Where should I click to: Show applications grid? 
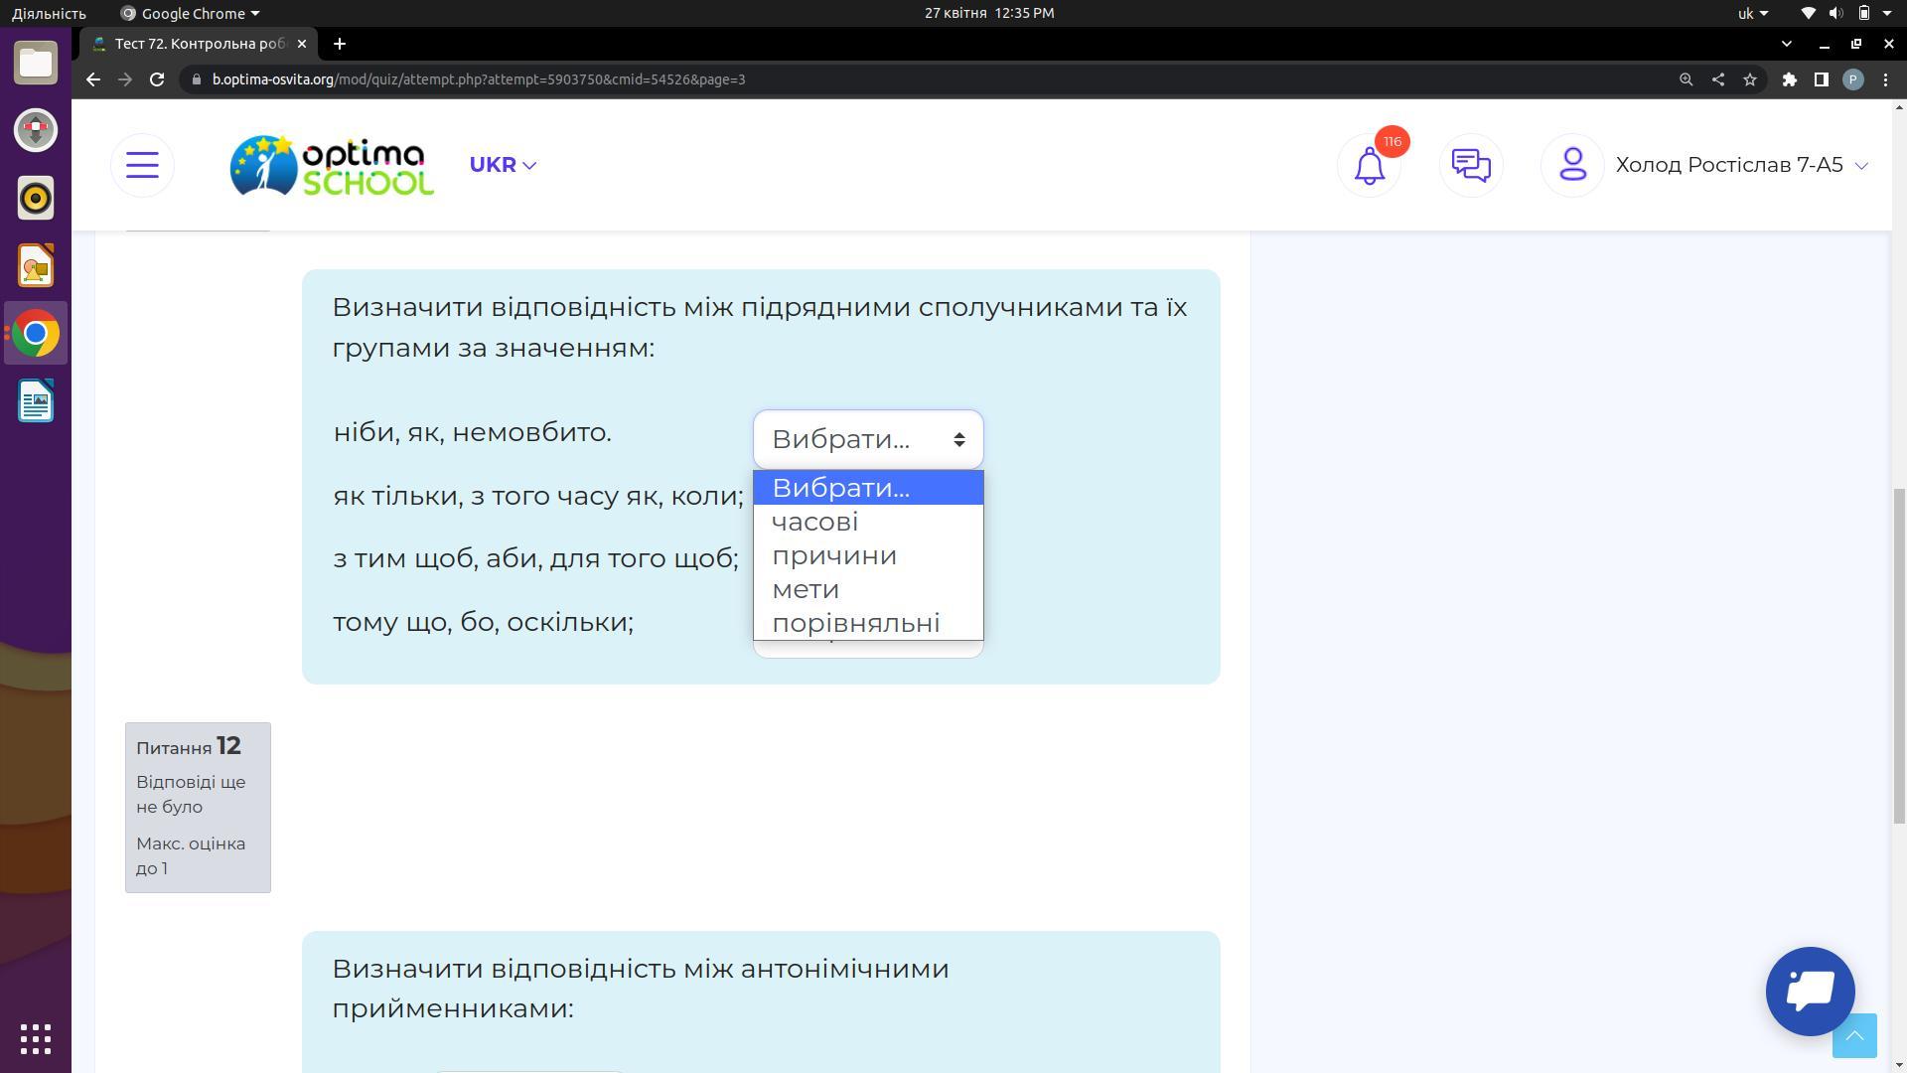click(36, 1039)
